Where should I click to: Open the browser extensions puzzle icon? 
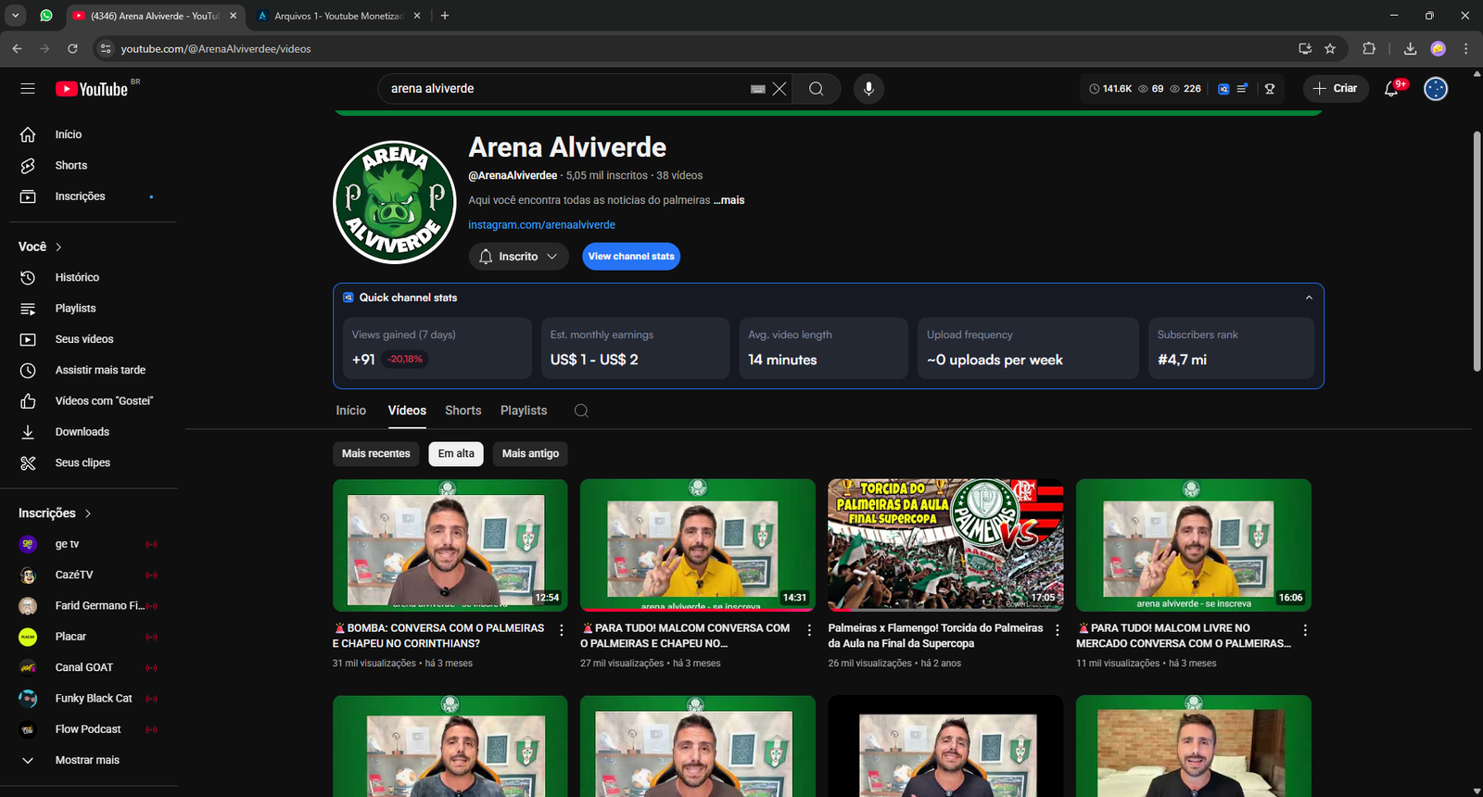tap(1369, 49)
